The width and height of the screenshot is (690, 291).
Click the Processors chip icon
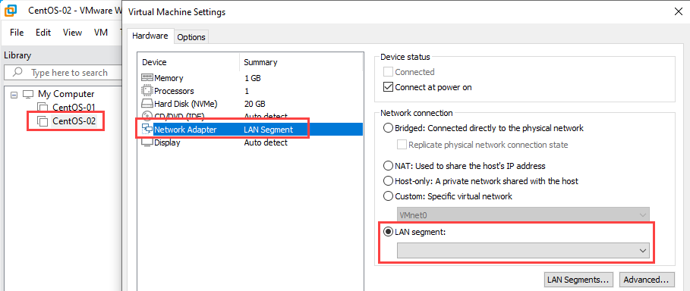tap(147, 91)
